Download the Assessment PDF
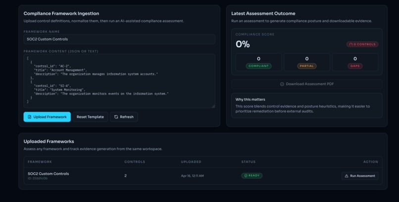Image resolution: width=399 pixels, height=202 pixels. (306, 84)
